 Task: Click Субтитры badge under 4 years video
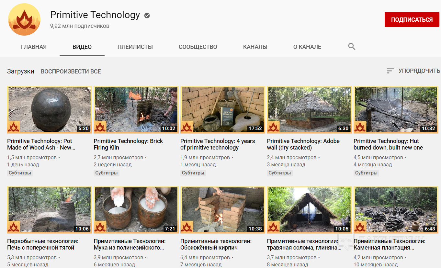[x=193, y=173]
